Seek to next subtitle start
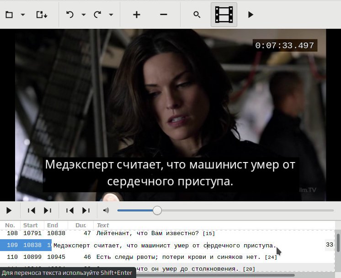The height and width of the screenshot is (278, 341). point(48,210)
